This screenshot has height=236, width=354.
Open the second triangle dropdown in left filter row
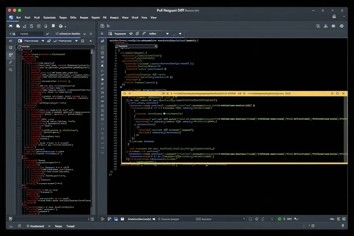pos(76,41)
